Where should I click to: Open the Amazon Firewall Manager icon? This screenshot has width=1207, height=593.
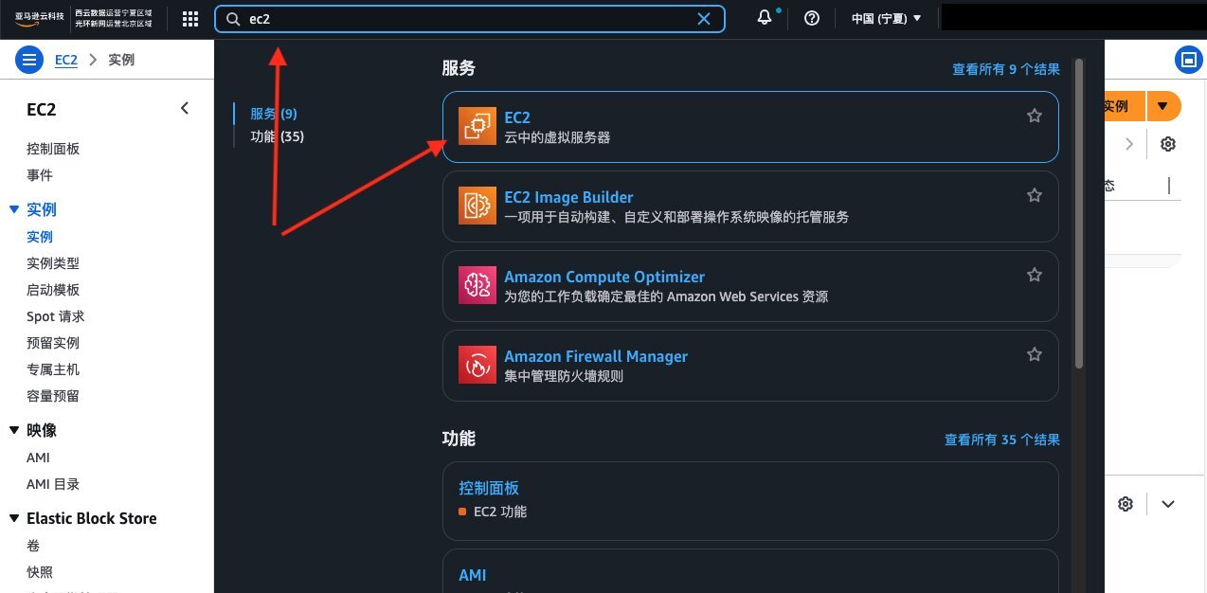tap(477, 366)
